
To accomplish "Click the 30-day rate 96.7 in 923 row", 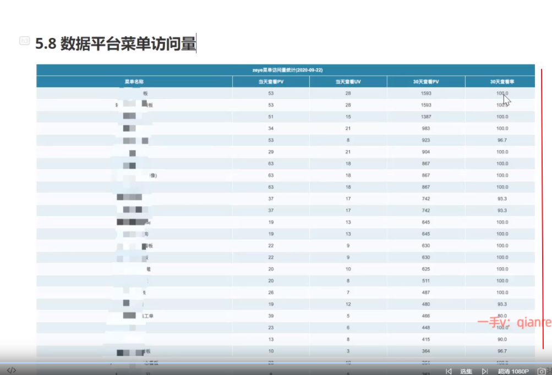I will 502,140.
